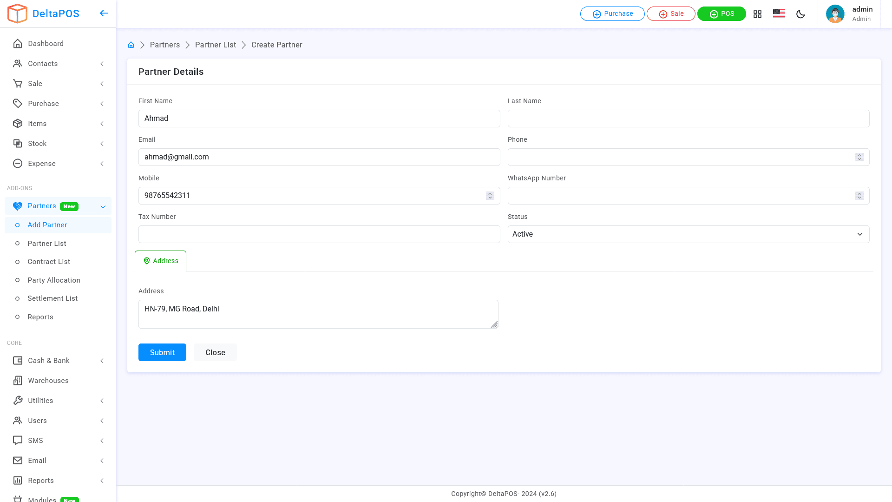Select the Cash & Bank sidebar icon

(x=18, y=360)
